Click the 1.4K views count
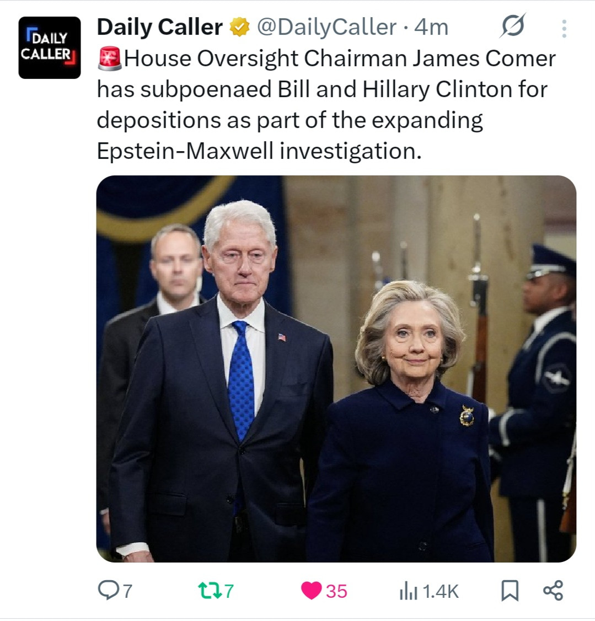The height and width of the screenshot is (621, 595). click(x=441, y=591)
